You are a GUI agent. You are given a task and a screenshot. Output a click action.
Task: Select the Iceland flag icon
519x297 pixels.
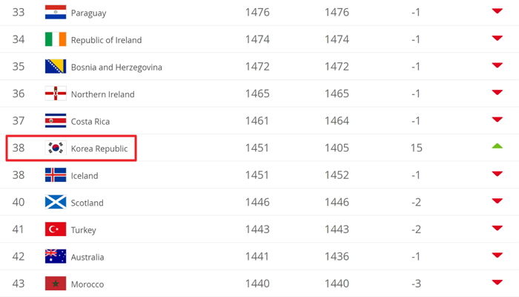pyautogui.click(x=56, y=175)
